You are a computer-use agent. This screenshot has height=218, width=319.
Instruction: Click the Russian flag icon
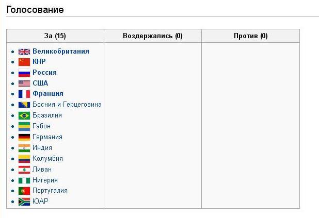coord(24,73)
